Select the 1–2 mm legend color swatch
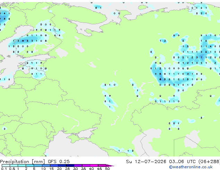Viewport: 220px width, 170px height. coord(22,165)
